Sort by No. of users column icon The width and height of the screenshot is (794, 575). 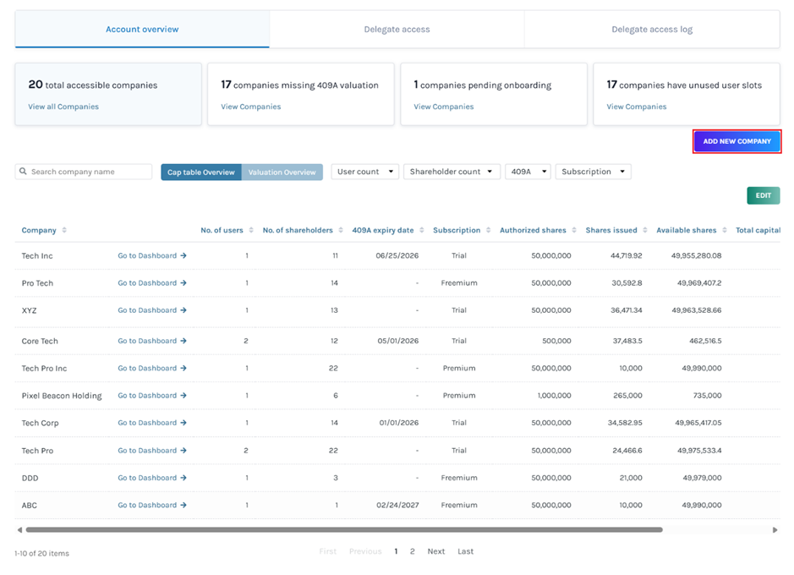coord(251,231)
